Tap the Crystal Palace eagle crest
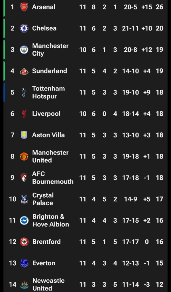The height and width of the screenshot is (292, 171). click(x=24, y=199)
